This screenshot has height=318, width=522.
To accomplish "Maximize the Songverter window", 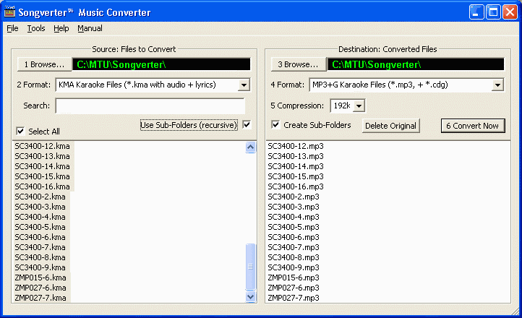I will (x=493, y=12).
